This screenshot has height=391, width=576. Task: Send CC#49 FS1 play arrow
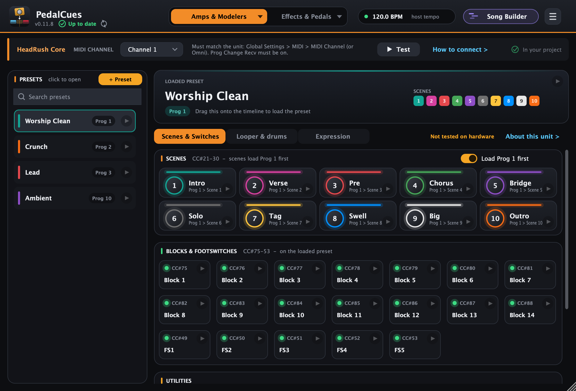202,338
